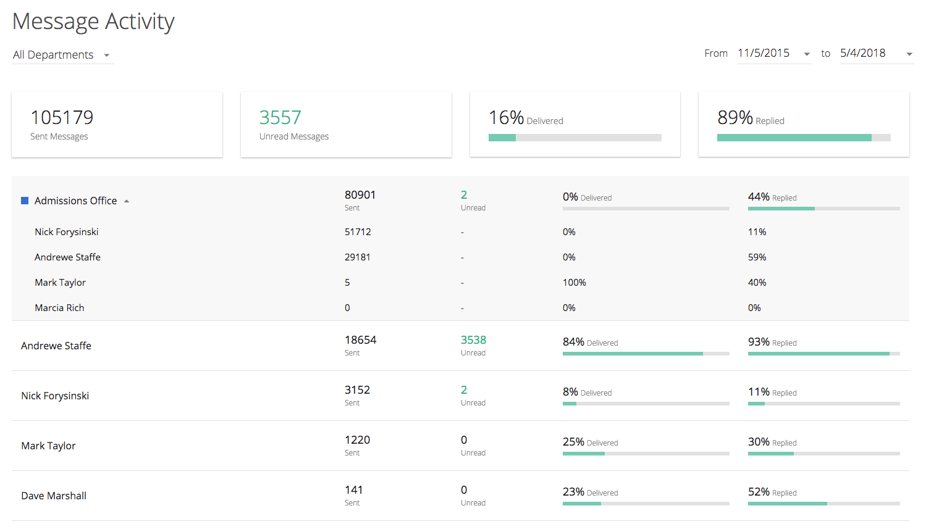Click Admissions Office 44% Replied bar
The width and height of the screenshot is (926, 524).
823,209
